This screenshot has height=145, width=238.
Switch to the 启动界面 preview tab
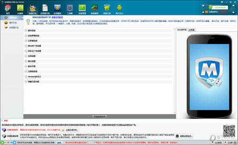tap(182, 30)
